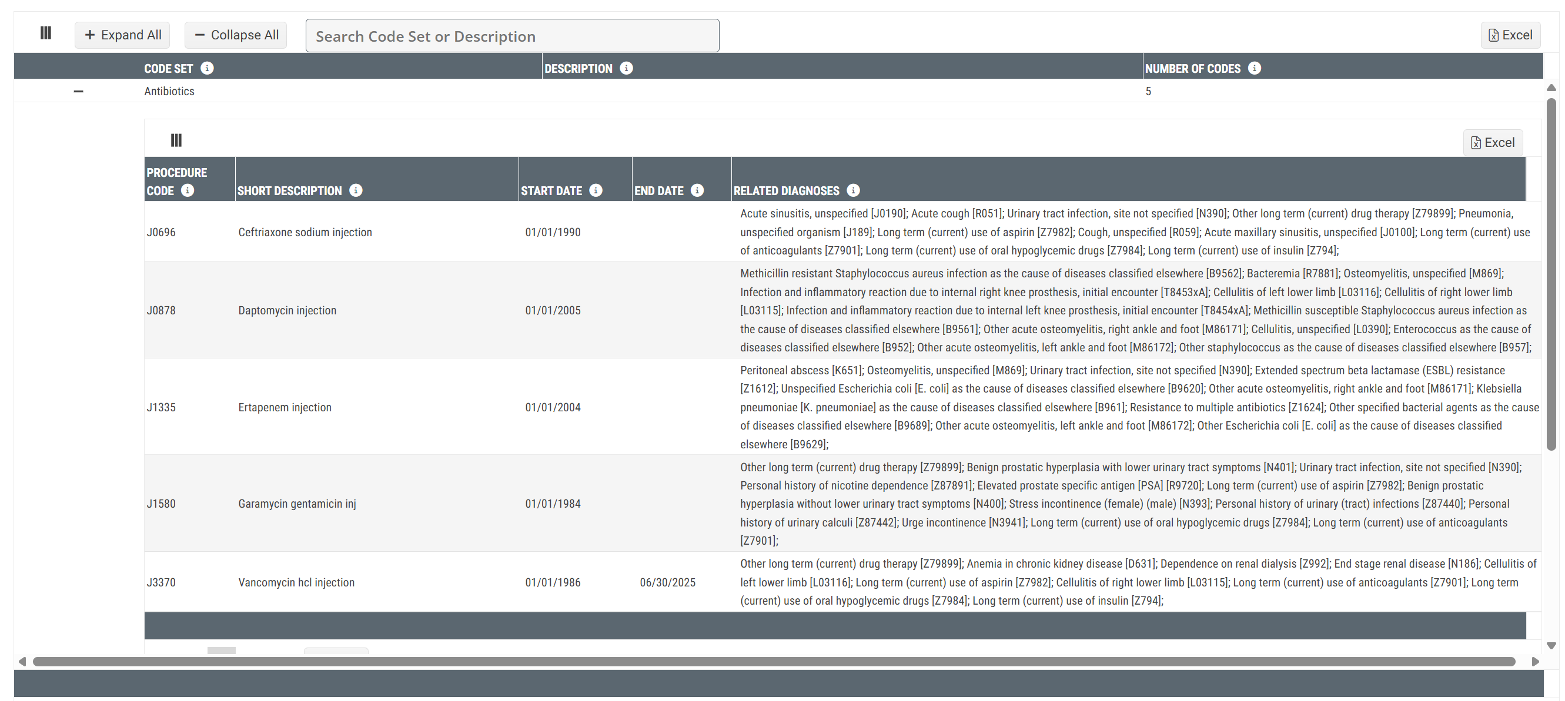Export top-level table with Excel button

coord(1510,35)
